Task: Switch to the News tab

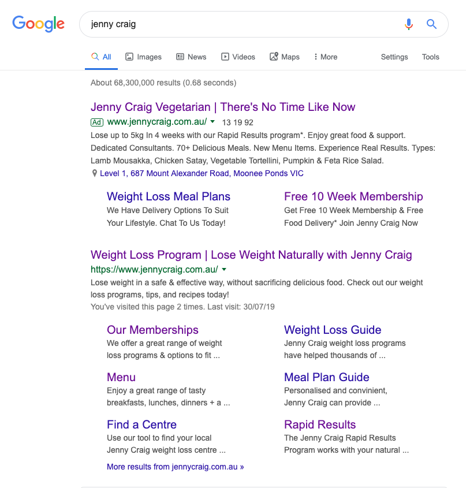Action: click(191, 57)
